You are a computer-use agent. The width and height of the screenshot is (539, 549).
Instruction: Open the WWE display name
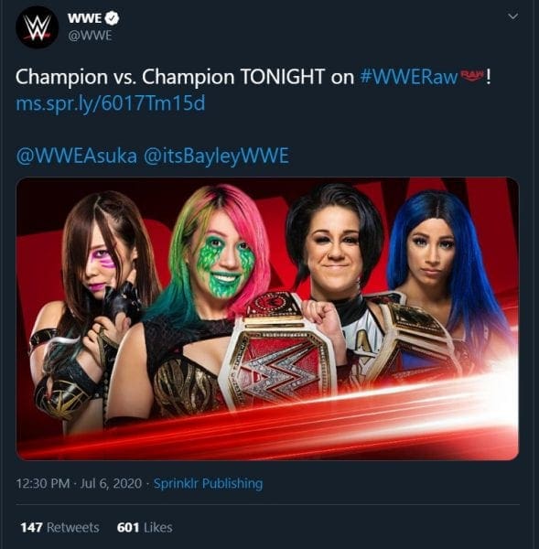click(x=84, y=18)
